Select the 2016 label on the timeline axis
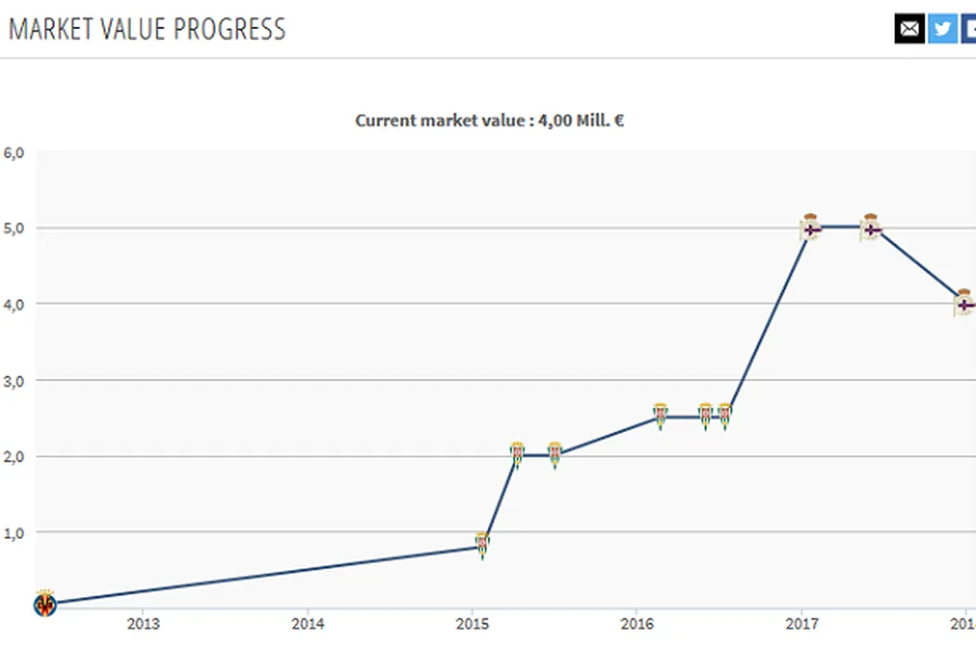 [x=637, y=622]
